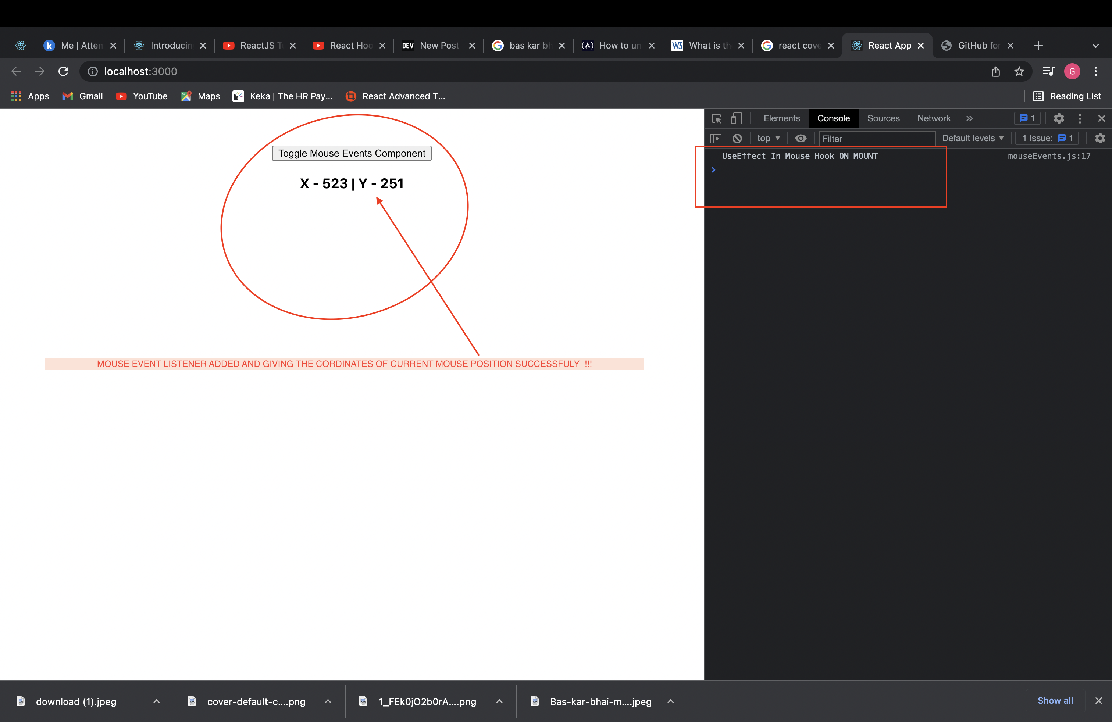Image resolution: width=1112 pixels, height=722 pixels.
Task: Open the Keka HR bookmark
Action: (283, 96)
